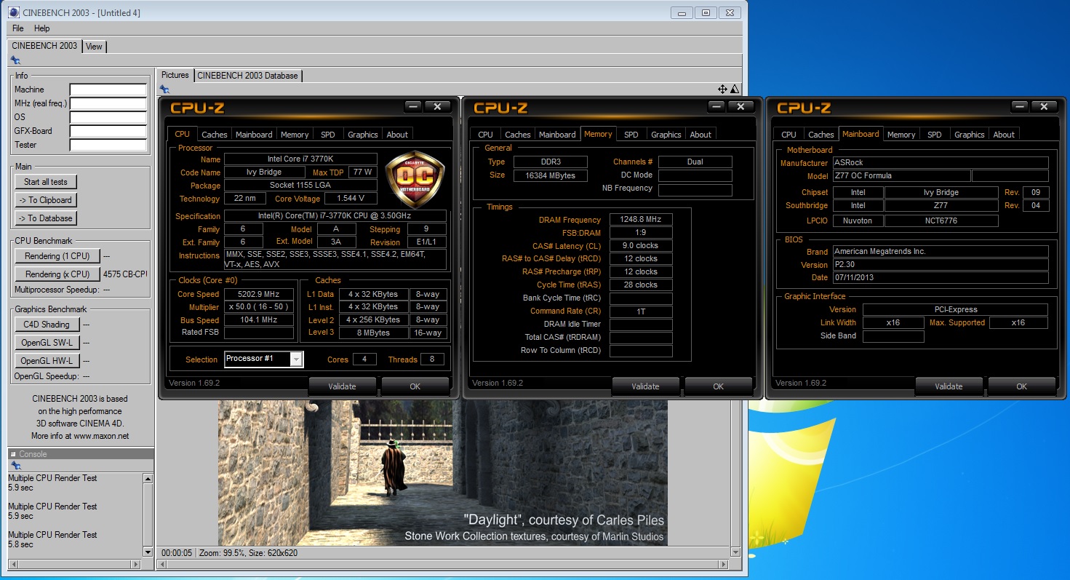1070x580 pixels.
Task: Click the Tester input field
Action: [108, 145]
